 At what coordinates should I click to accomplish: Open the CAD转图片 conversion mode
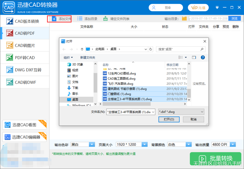25,45
